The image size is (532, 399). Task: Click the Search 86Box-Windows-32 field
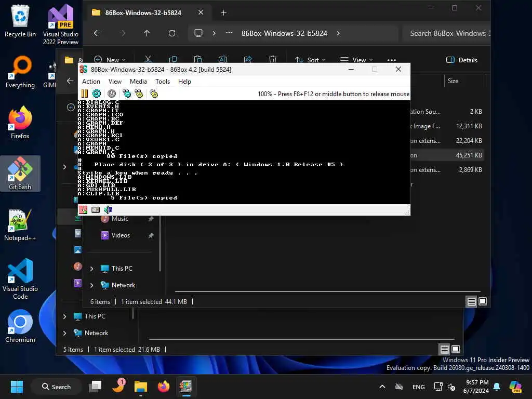click(446, 33)
